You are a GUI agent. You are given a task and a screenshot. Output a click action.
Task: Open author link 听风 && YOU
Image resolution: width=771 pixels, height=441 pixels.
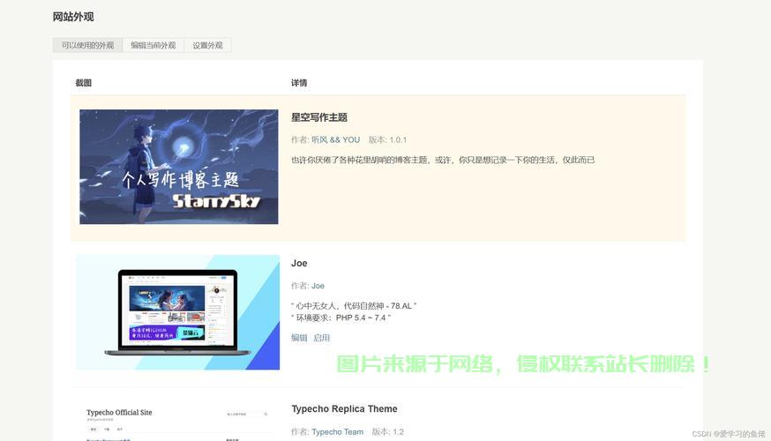click(x=335, y=139)
